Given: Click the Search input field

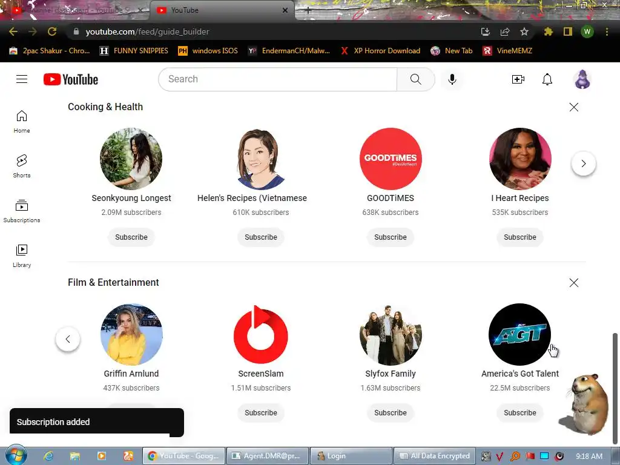Looking at the screenshot, I should 277,79.
